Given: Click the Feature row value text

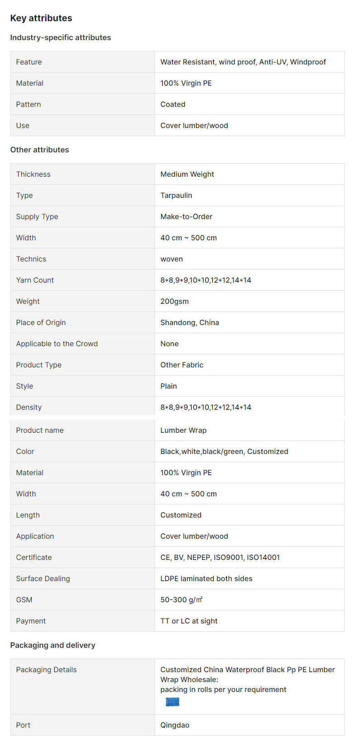Looking at the screenshot, I should point(243,62).
